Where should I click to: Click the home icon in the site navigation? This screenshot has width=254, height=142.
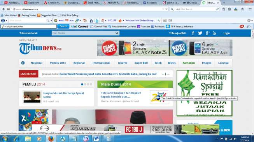23,63
